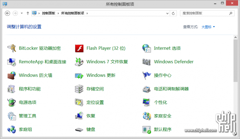
Task: Open 程序和功能 text link
Action: (x=30, y=89)
